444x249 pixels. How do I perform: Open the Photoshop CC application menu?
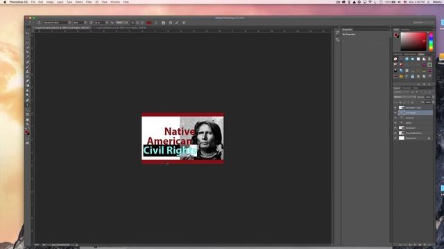(19, 2)
